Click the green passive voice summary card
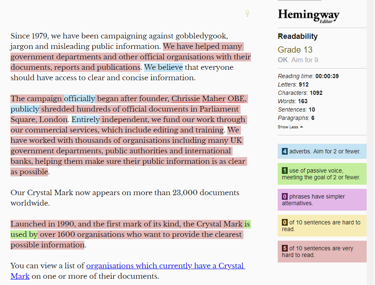The width and height of the screenshot is (375, 285). (322, 174)
